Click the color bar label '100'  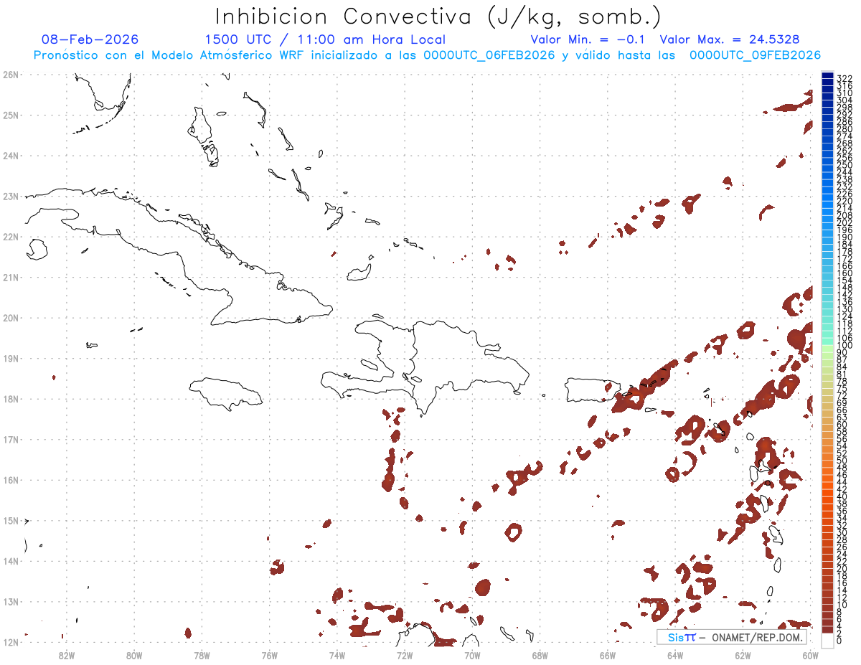point(844,345)
